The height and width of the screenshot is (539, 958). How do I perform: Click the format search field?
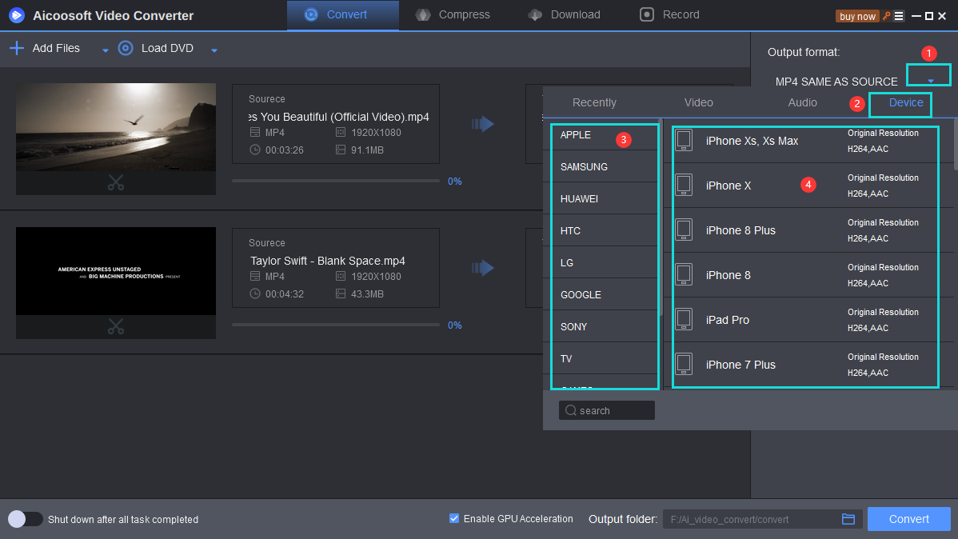pos(607,410)
